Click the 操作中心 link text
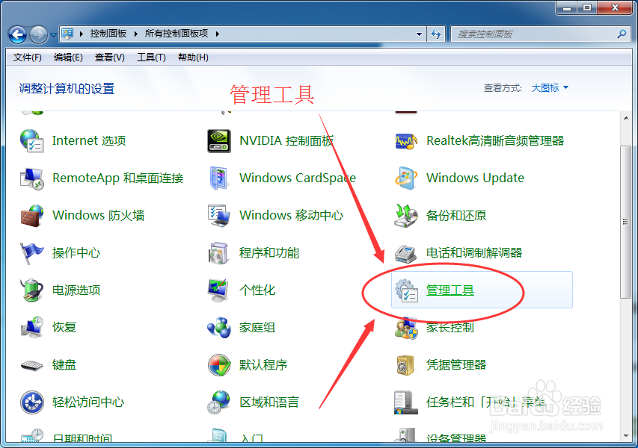This screenshot has height=448, width=638. point(76,253)
